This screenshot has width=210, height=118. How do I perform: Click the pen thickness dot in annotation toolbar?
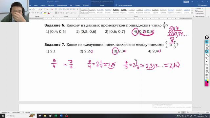pyautogui.click(x=207, y=62)
